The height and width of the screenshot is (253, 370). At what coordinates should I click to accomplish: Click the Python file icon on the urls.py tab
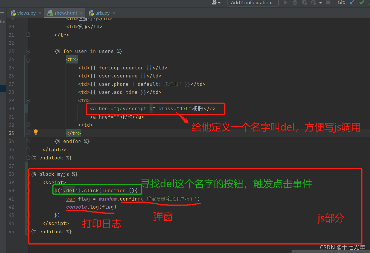click(91, 13)
